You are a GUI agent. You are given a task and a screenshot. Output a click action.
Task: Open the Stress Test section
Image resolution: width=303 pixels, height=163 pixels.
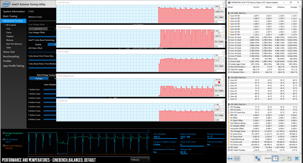point(9,51)
